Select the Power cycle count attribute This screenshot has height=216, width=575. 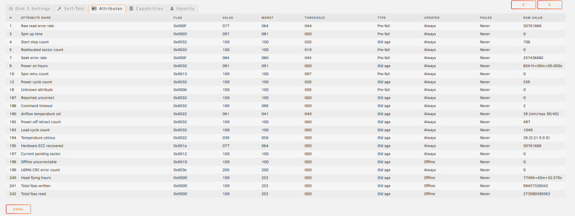(x=36, y=82)
